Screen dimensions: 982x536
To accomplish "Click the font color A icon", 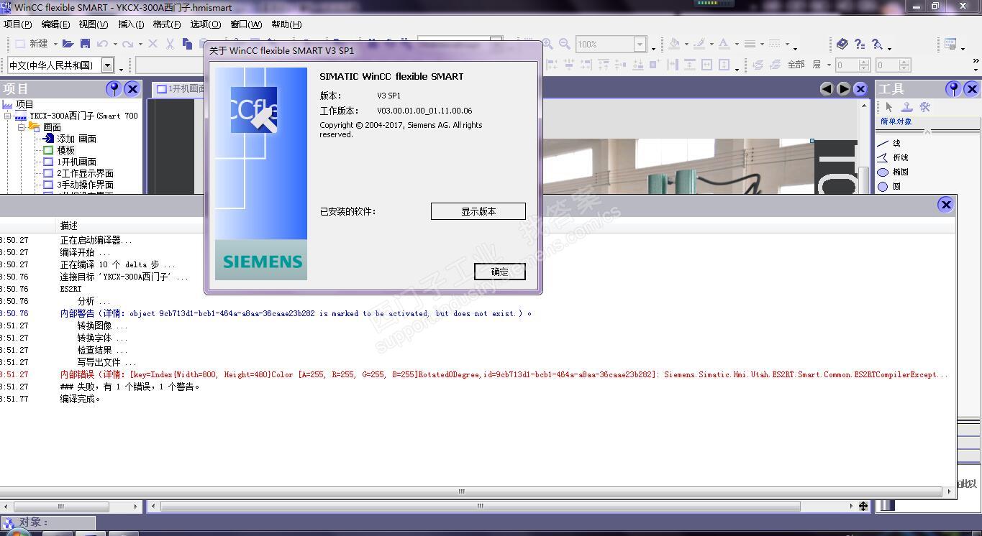I will pyautogui.click(x=724, y=44).
